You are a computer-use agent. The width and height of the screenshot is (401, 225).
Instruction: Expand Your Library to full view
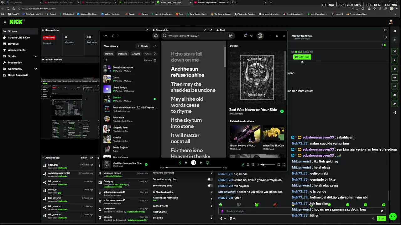[154, 46]
